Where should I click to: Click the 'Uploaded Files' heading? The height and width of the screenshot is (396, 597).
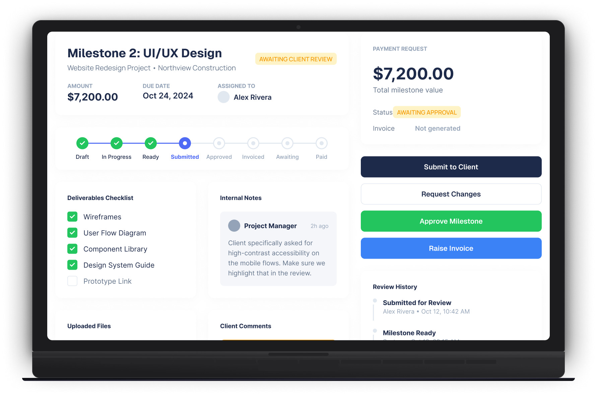tap(89, 326)
